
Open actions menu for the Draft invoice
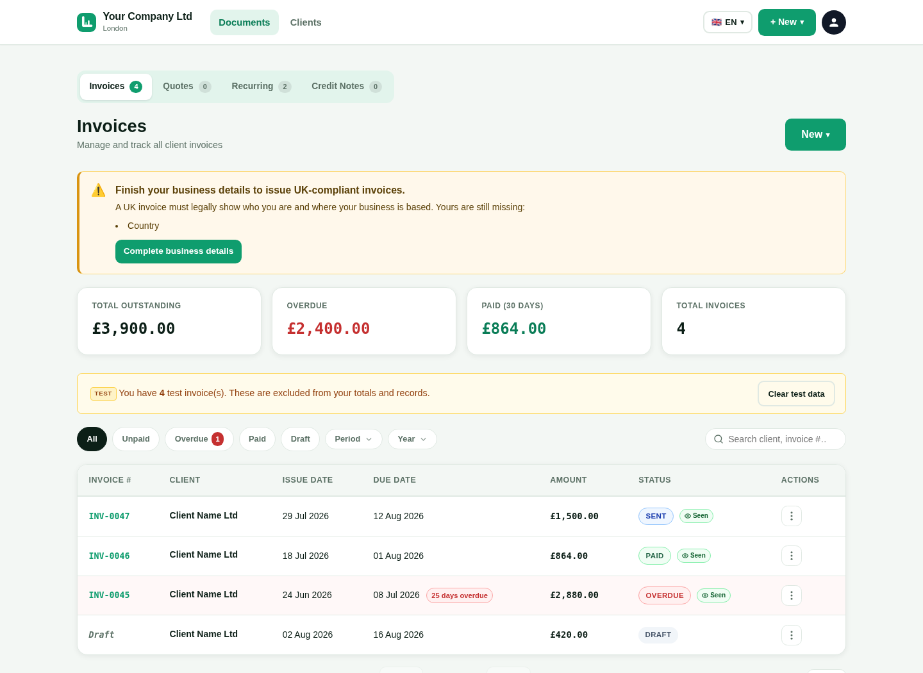792,635
